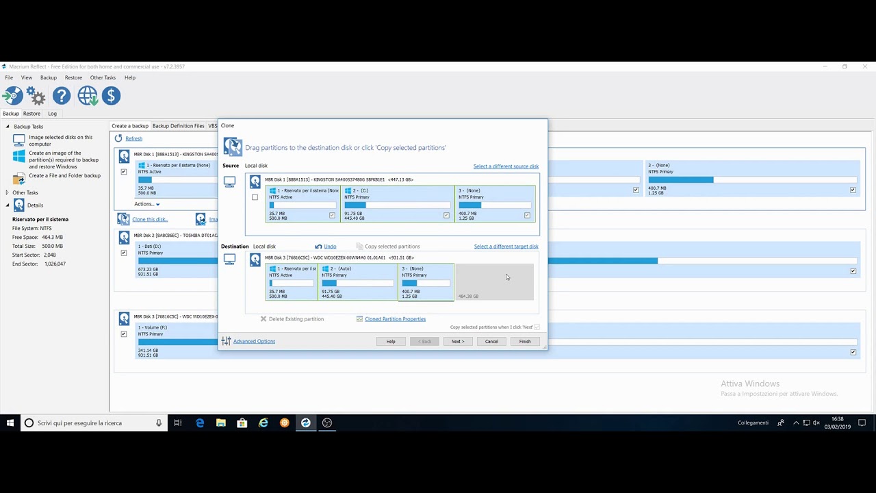Click the Refresh arrow icon
The image size is (876, 493).
[118, 138]
